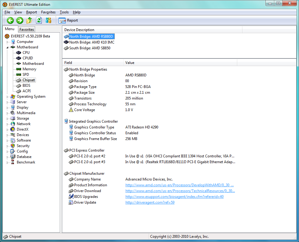The image size is (299, 242).
Task: Click the DirectX icon in tree
Action: (x=13, y=129)
